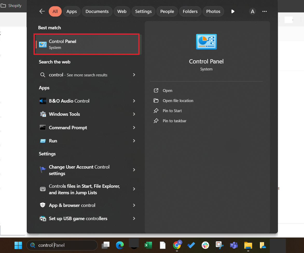
Task: Select the Documents filter tab
Action: pyautogui.click(x=97, y=11)
